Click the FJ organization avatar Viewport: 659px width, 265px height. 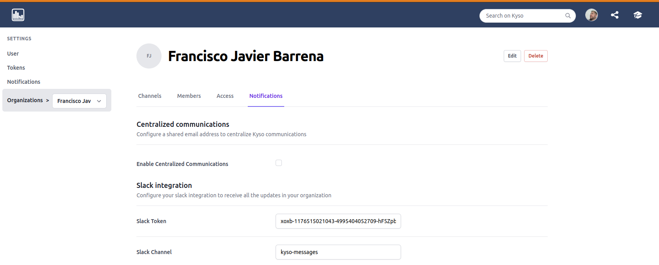[149, 56]
